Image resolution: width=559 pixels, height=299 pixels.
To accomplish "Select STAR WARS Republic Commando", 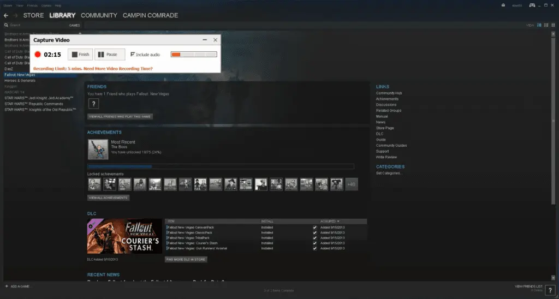I will pyautogui.click(x=34, y=104).
